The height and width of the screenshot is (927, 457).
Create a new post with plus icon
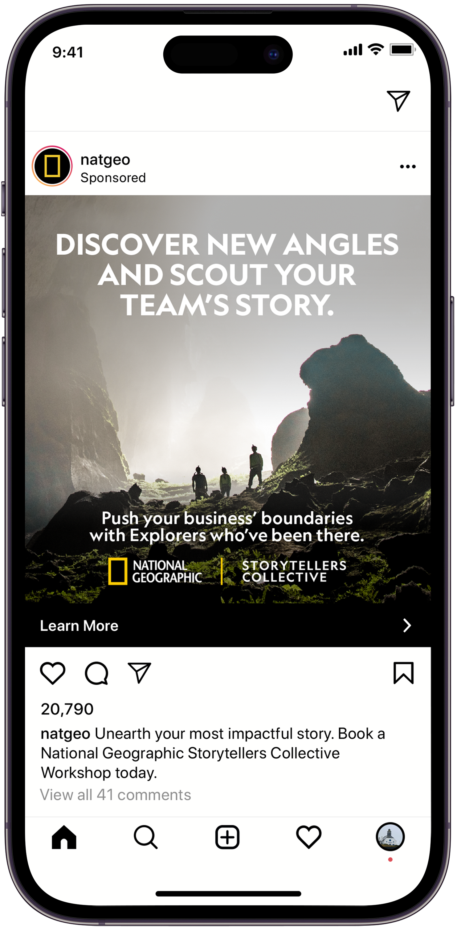(227, 837)
